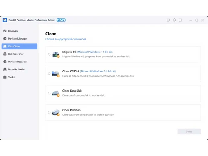208x156 pixels.
Task: Close the Partition Master window
Action: point(203,20)
